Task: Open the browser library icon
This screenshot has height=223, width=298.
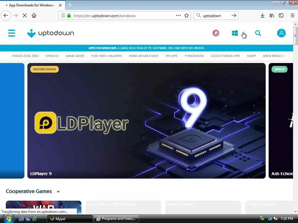Action: [272, 16]
